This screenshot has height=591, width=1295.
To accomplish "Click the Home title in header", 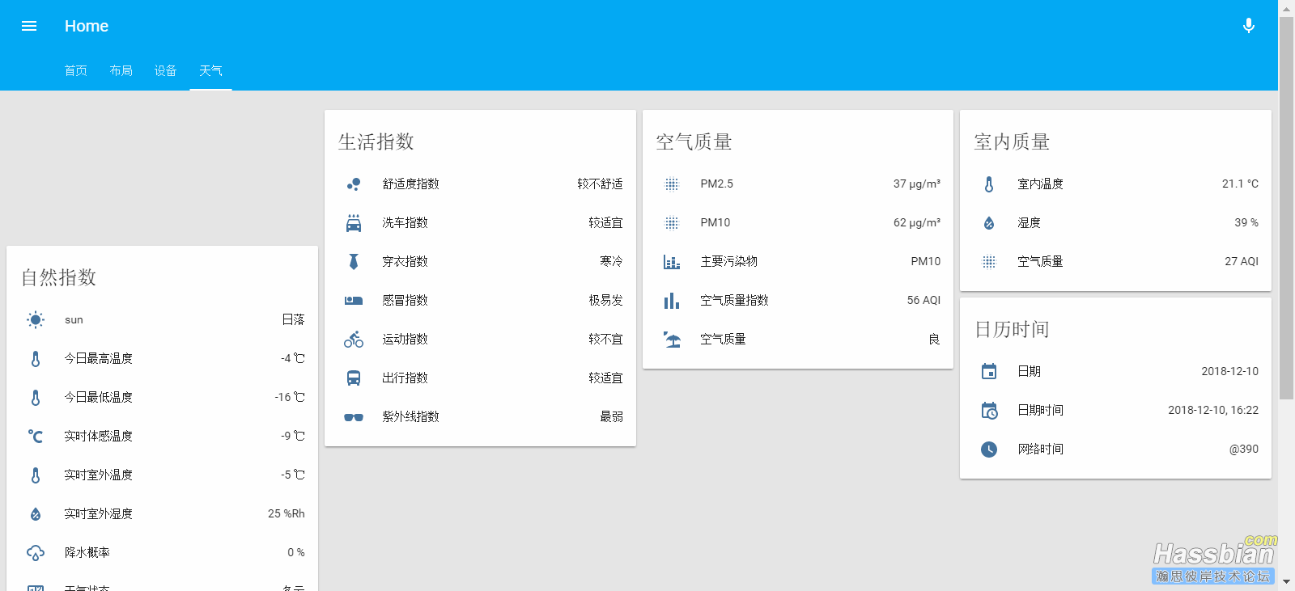I will tap(87, 26).
